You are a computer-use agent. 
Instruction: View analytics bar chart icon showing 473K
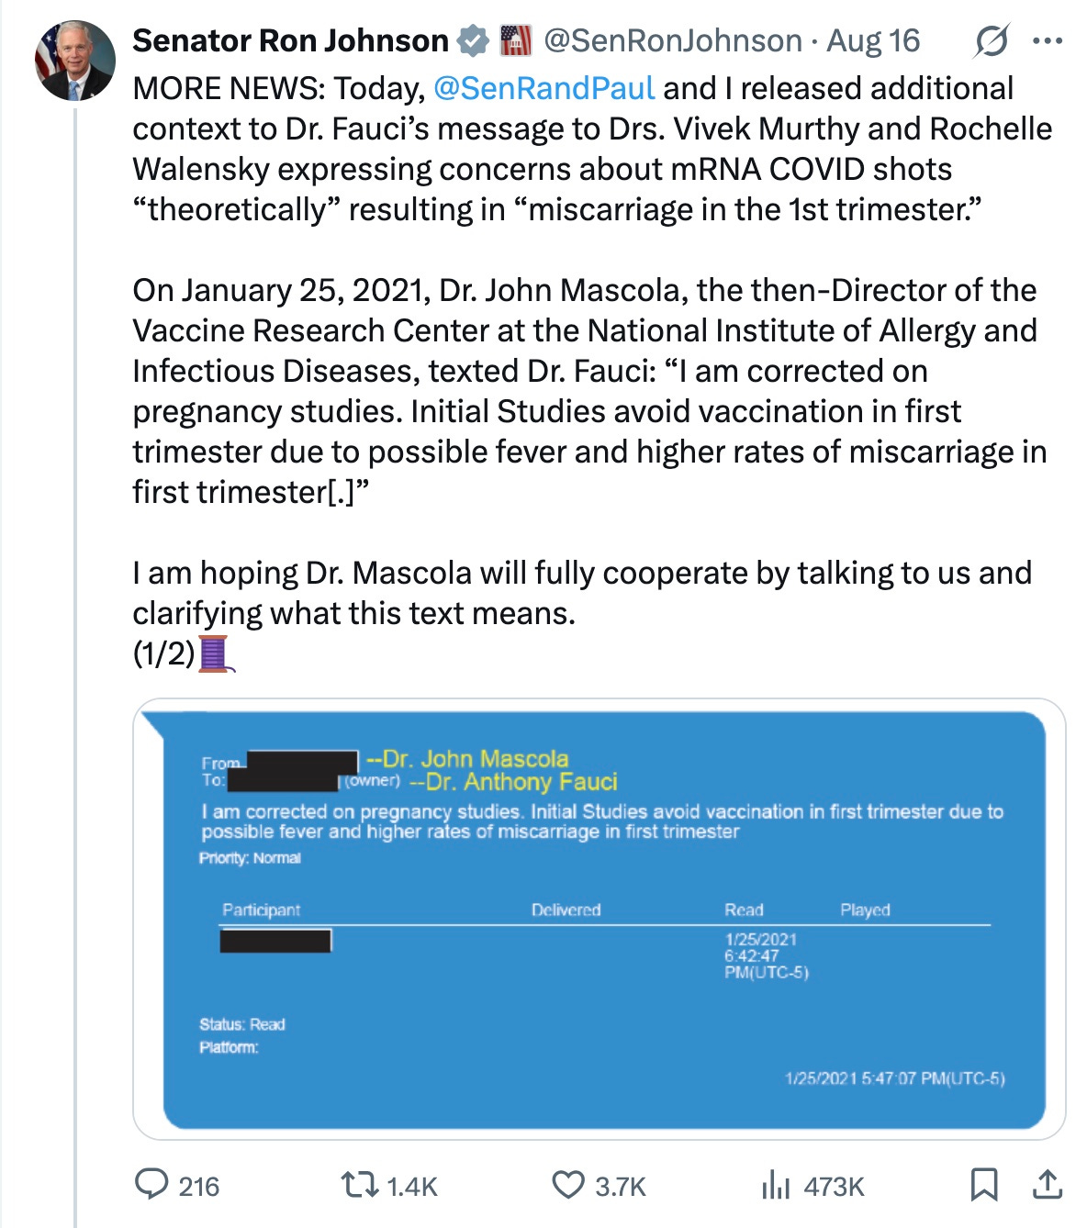[x=776, y=1185]
